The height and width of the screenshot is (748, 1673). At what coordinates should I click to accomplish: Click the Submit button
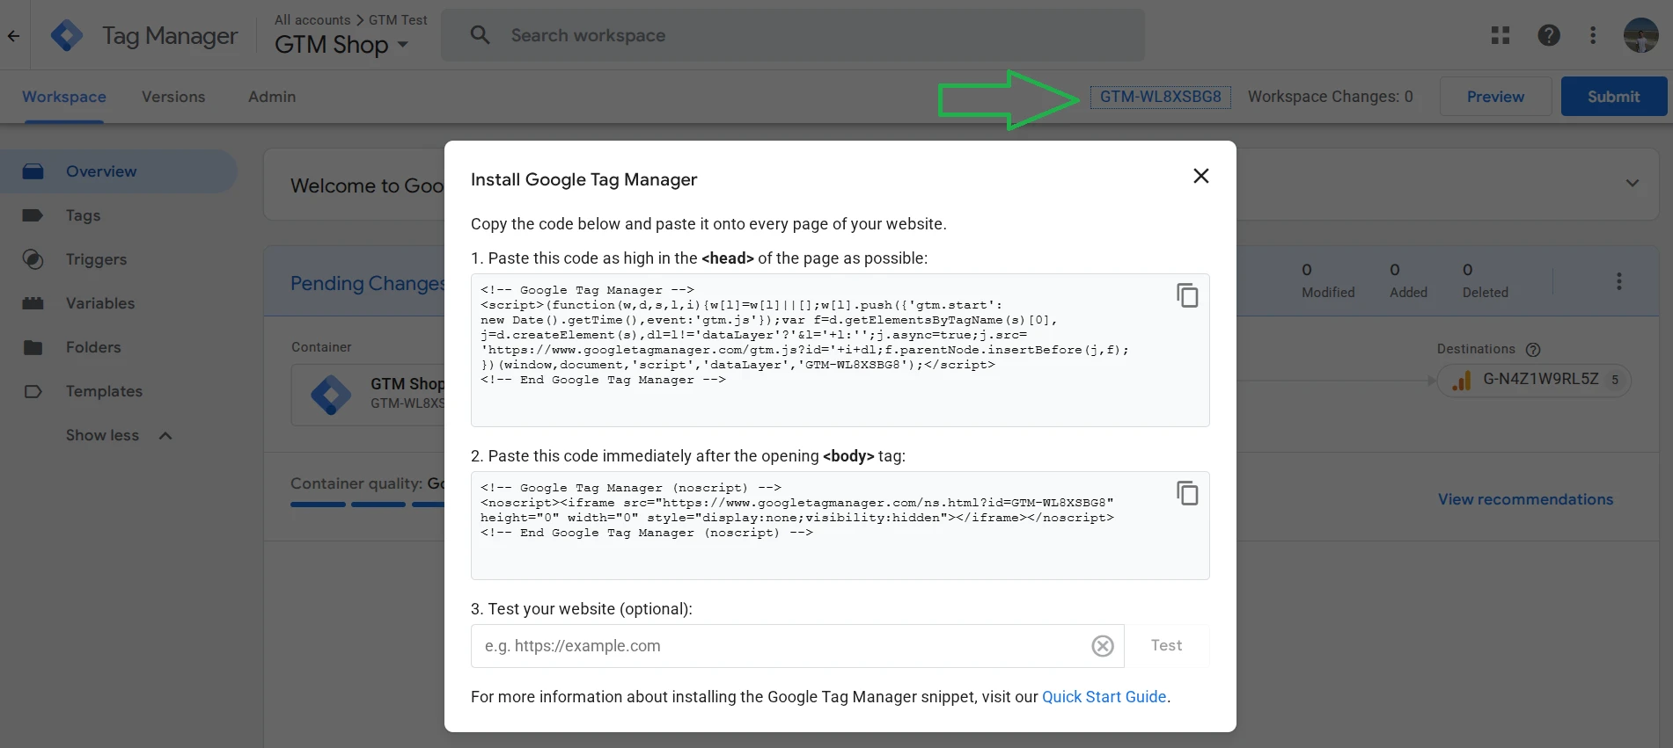pyautogui.click(x=1613, y=97)
